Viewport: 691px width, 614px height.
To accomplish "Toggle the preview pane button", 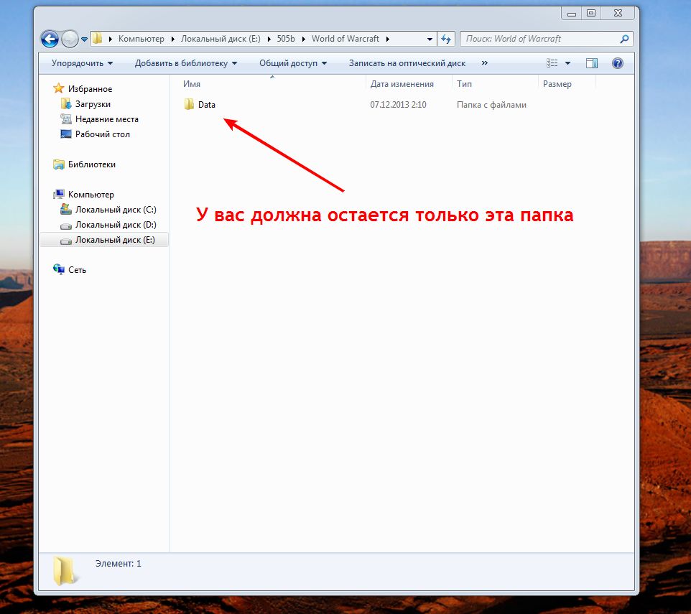I will 592,63.
